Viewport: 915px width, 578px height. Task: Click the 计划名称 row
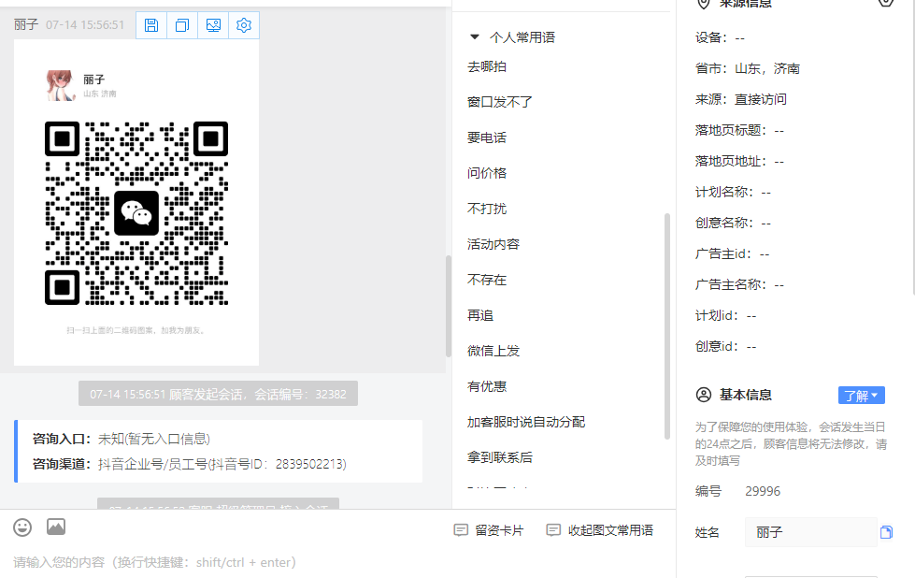[x=733, y=192]
